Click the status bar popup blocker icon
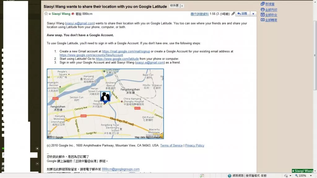The width and height of the screenshot is (317, 178). tap(202, 176)
